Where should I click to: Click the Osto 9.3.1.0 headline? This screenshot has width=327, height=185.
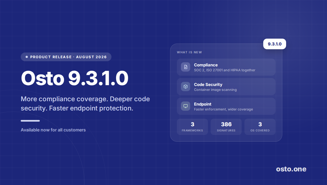(x=75, y=78)
